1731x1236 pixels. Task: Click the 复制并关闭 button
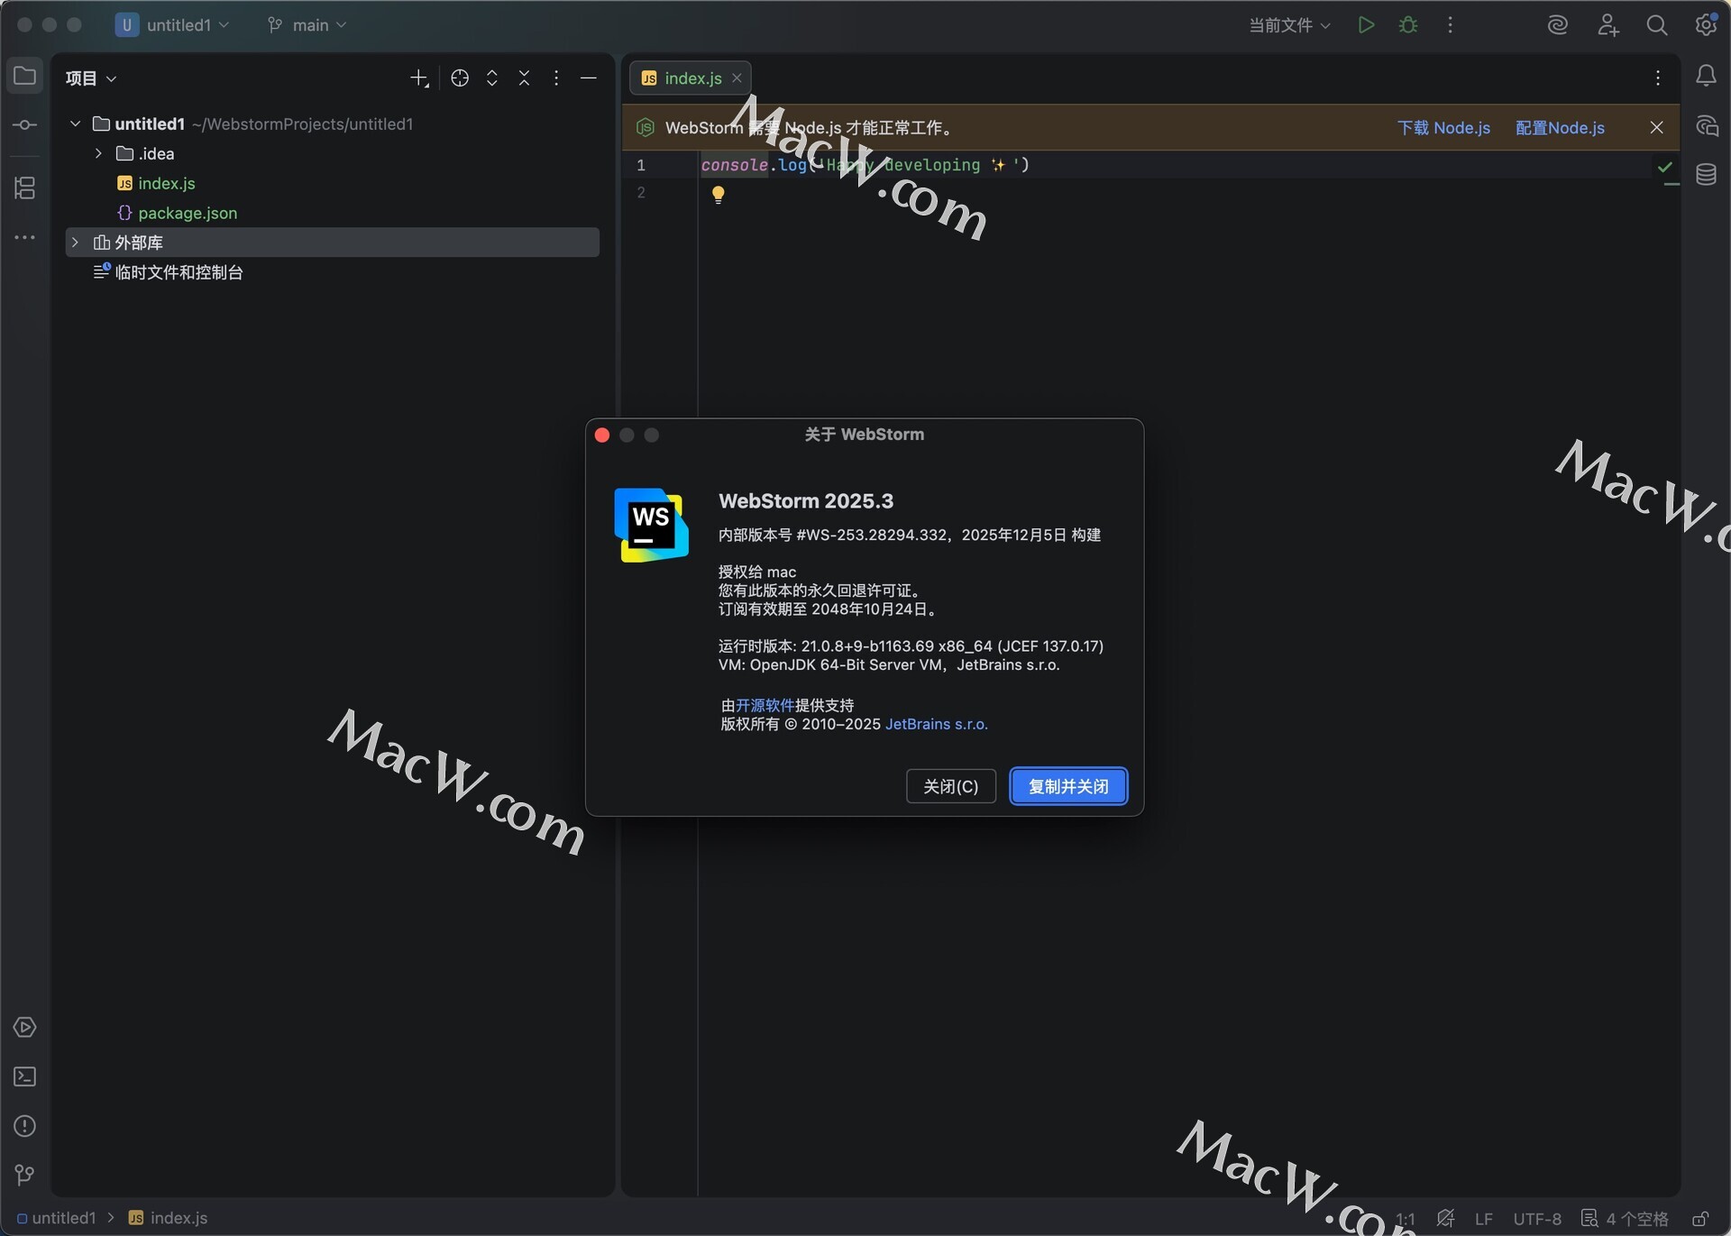point(1068,786)
